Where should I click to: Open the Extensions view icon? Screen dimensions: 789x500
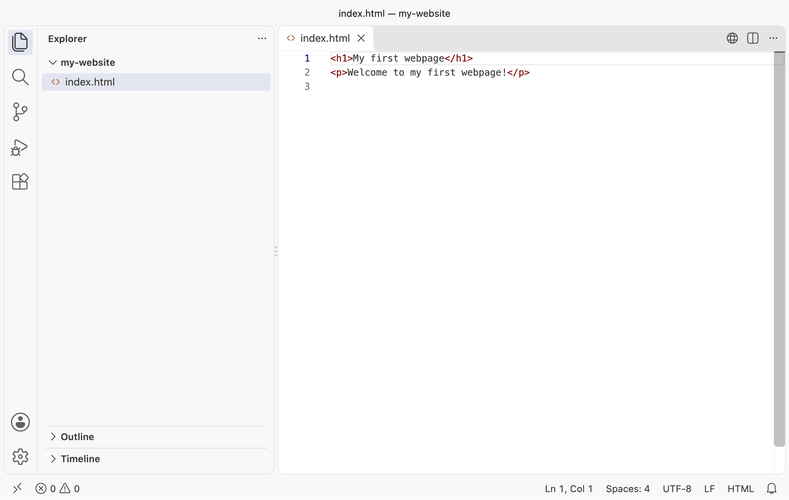coord(20,182)
